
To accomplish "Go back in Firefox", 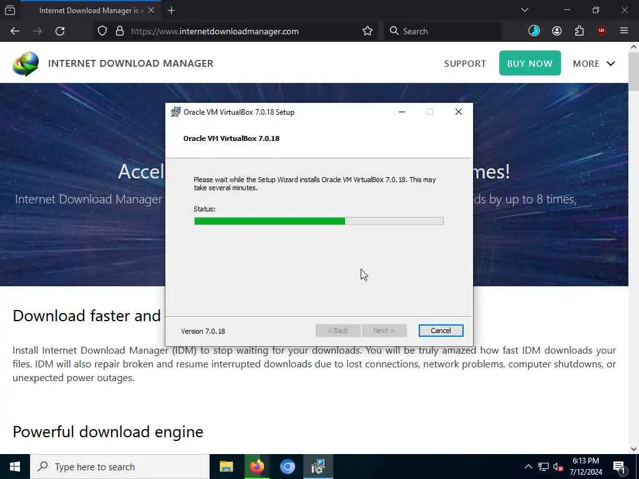I will point(15,31).
